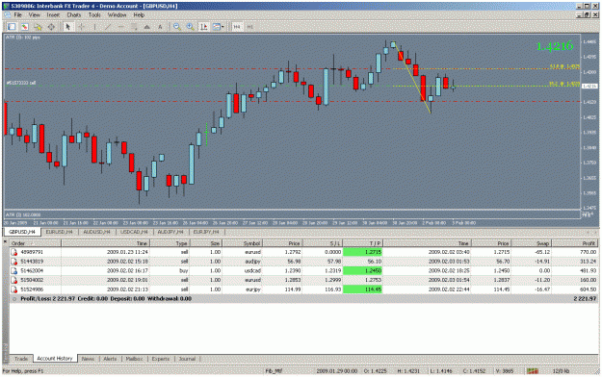The width and height of the screenshot is (602, 377).
Task: Open the Alerts terminal tab
Action: pos(110,359)
